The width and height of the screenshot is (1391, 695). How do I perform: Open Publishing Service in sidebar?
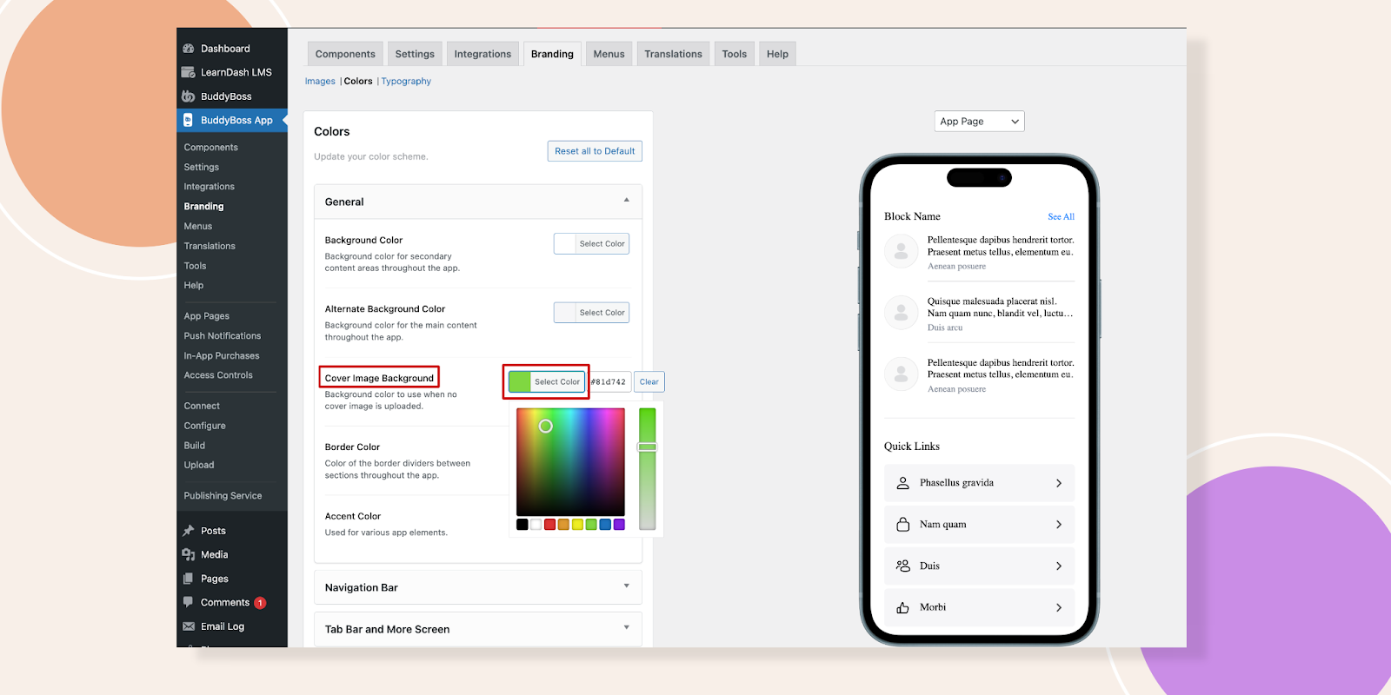click(223, 496)
